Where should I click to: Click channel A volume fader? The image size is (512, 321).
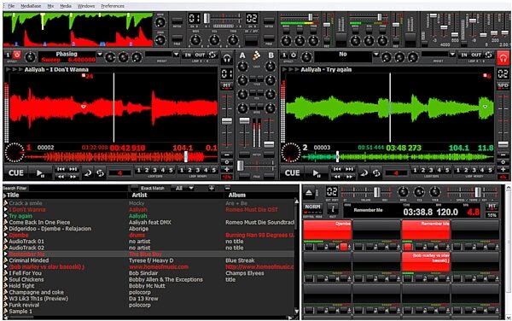[x=245, y=121]
